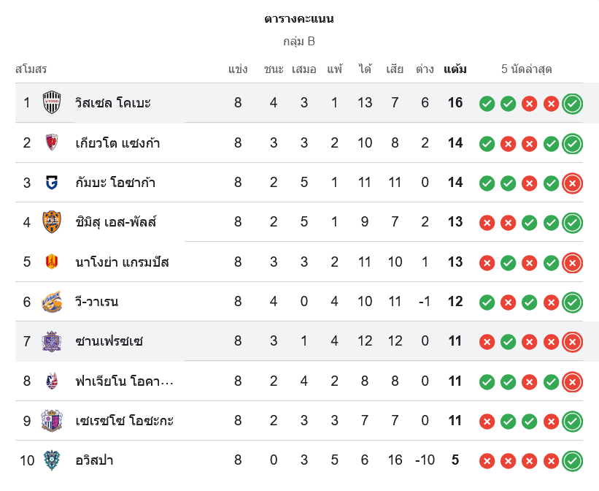The height and width of the screenshot is (491, 599).
Task: Click the Gamba Osaka club crest
Action: (52, 182)
